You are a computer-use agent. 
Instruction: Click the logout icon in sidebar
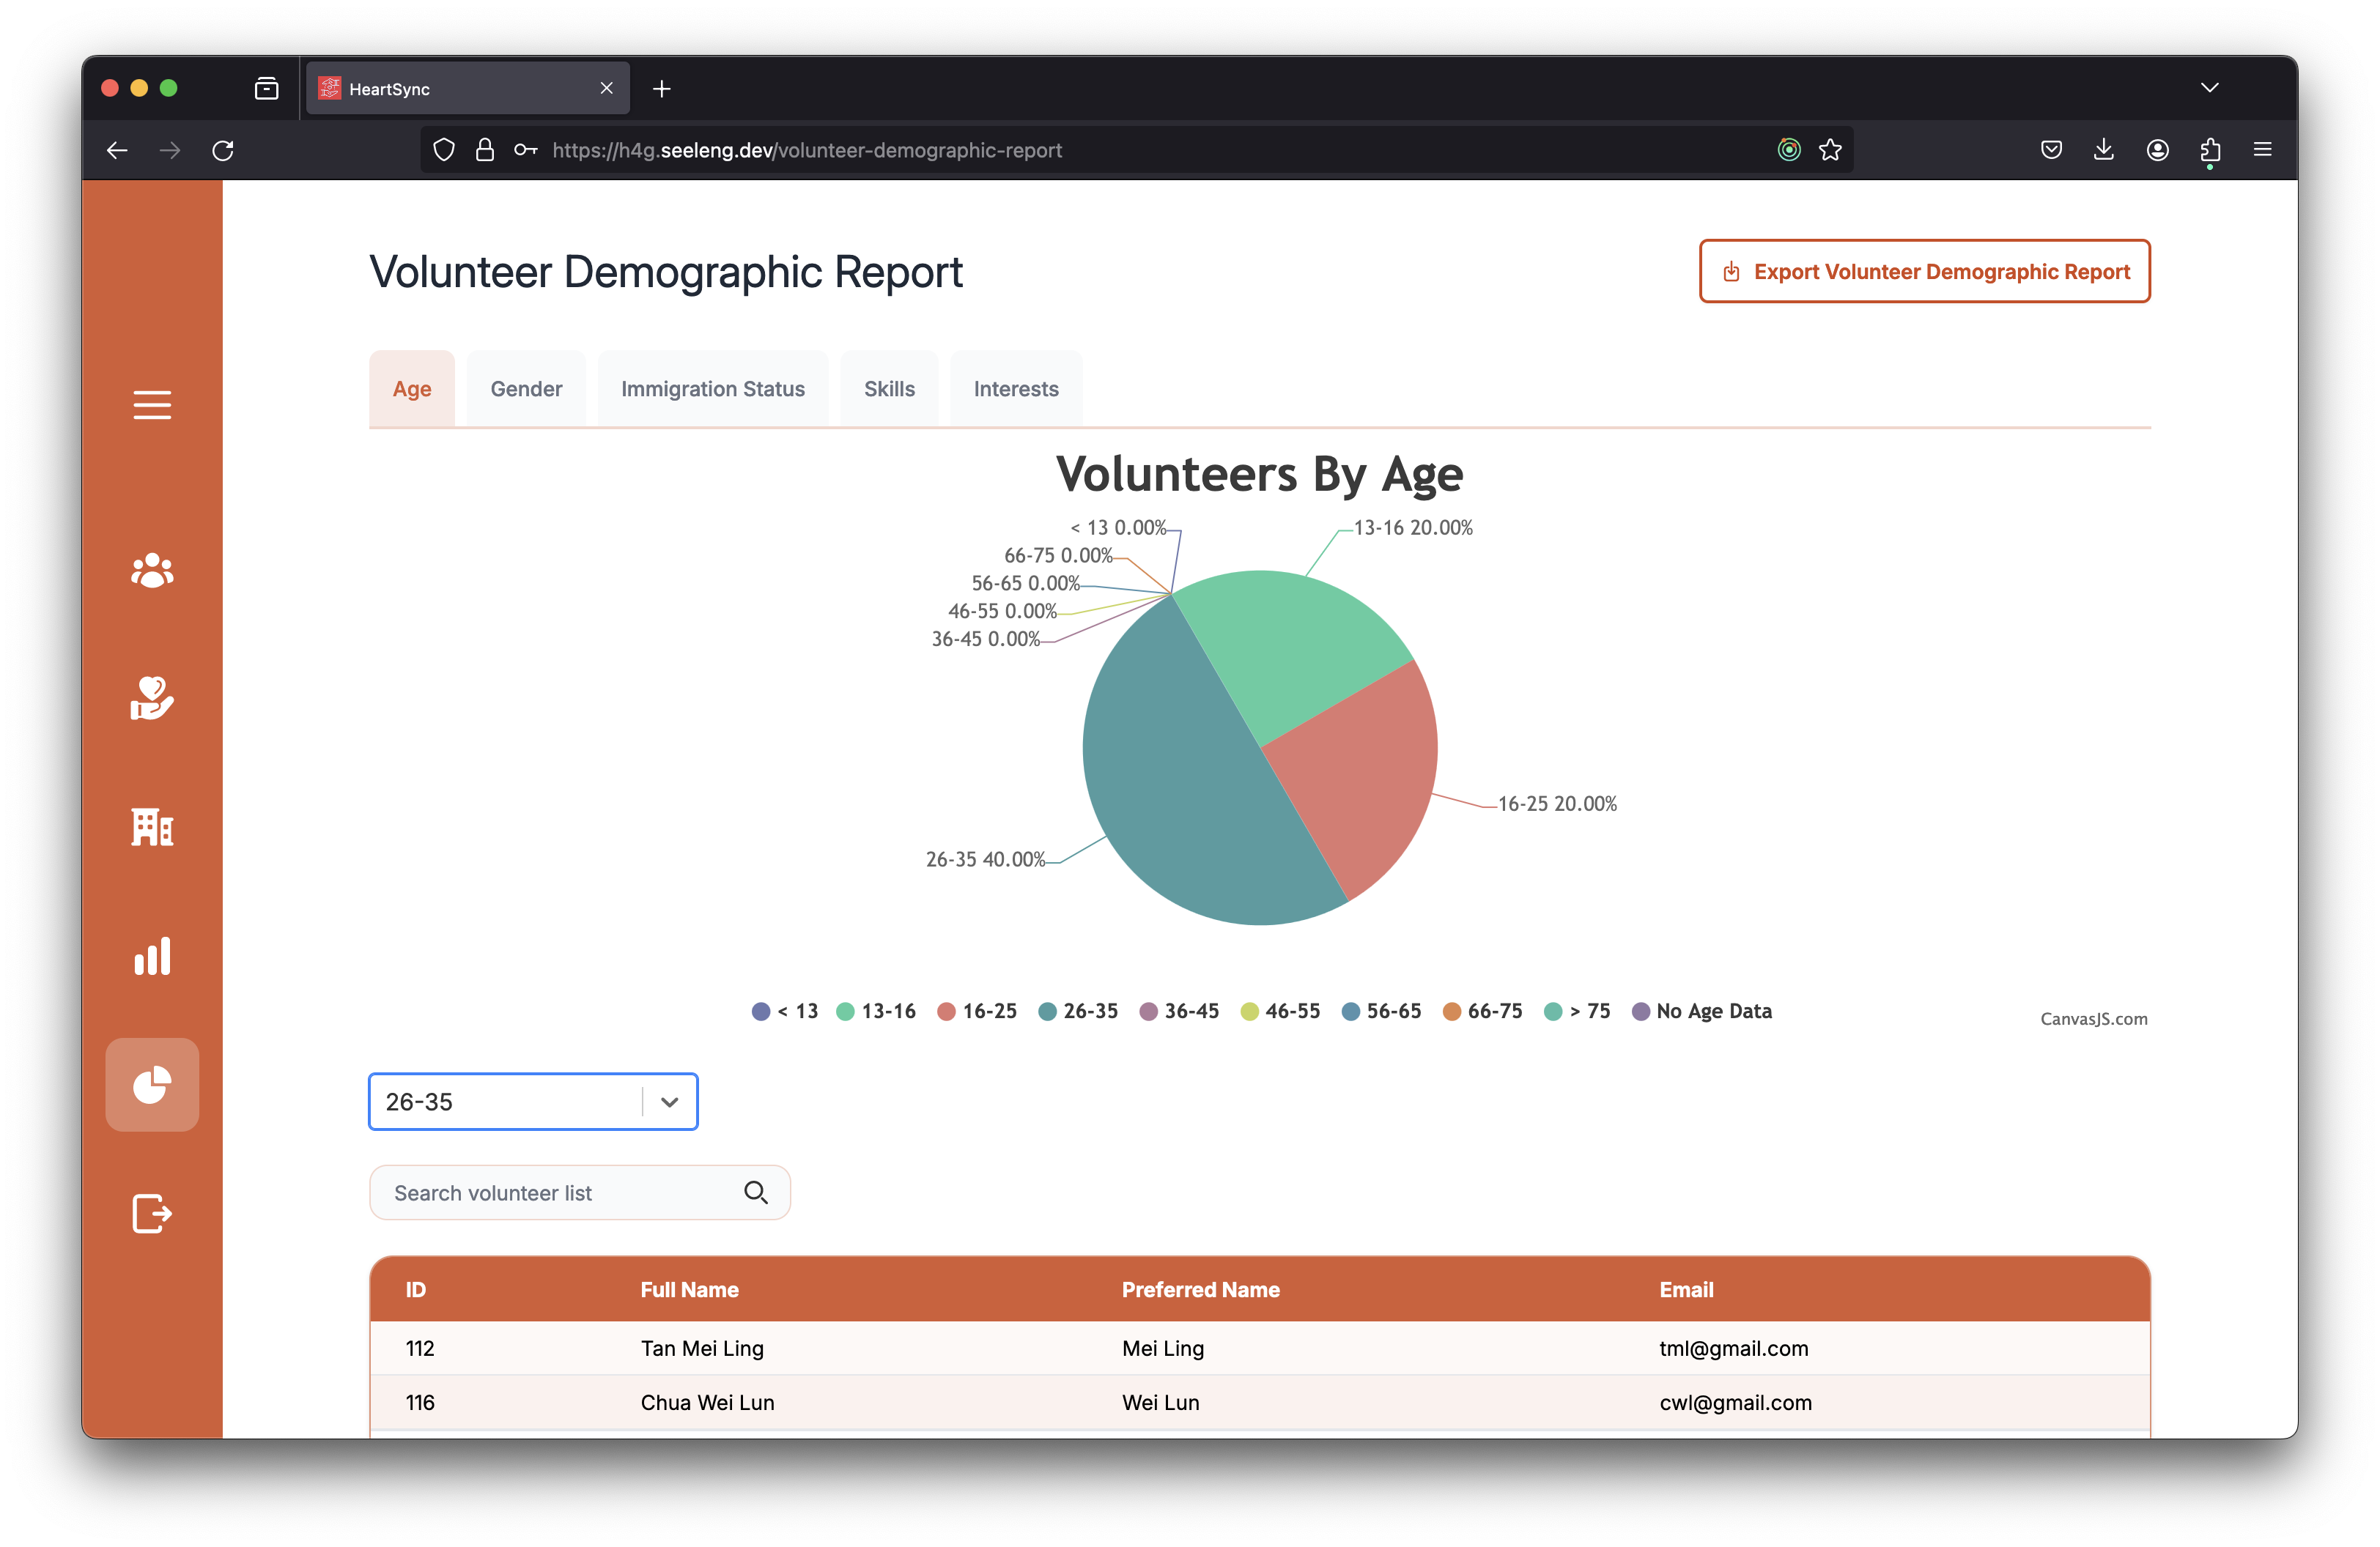tap(152, 1213)
